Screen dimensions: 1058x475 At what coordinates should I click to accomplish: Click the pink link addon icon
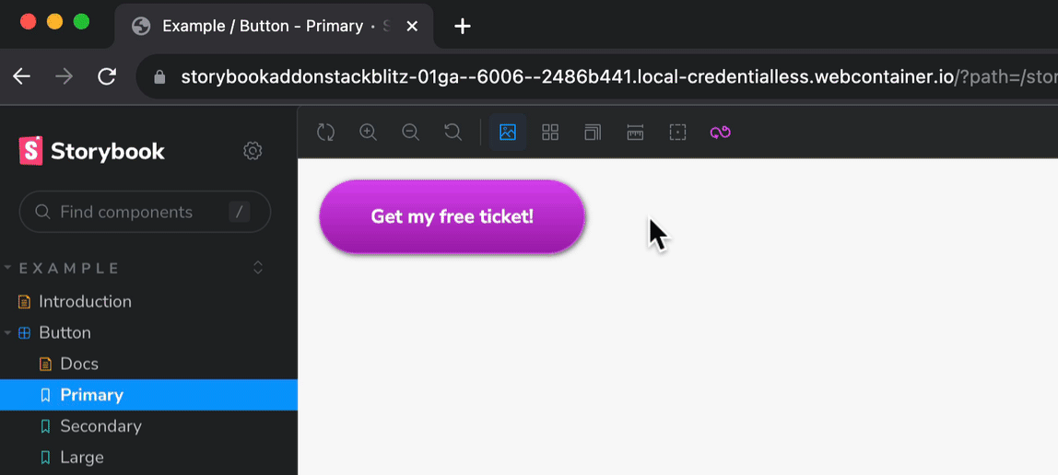[720, 133]
